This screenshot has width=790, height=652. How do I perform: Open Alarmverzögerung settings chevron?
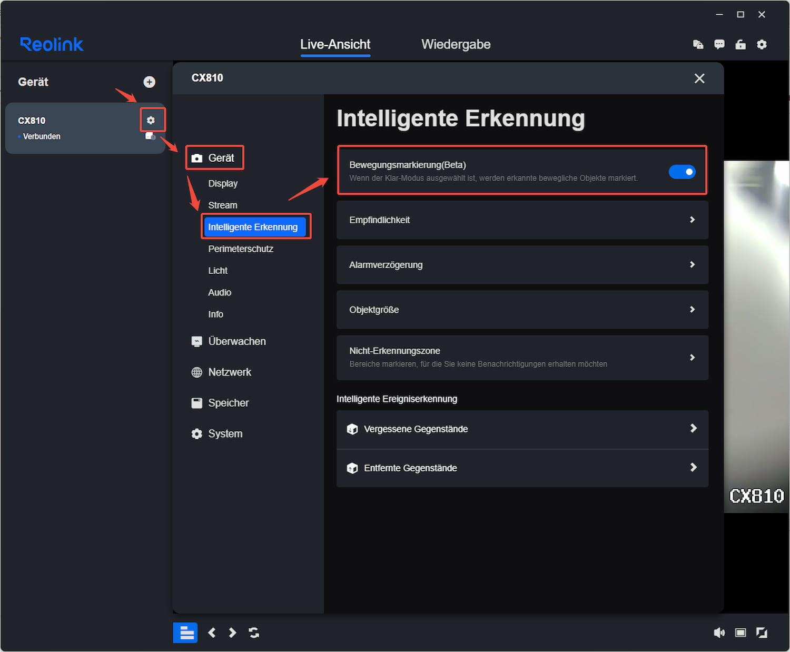693,264
